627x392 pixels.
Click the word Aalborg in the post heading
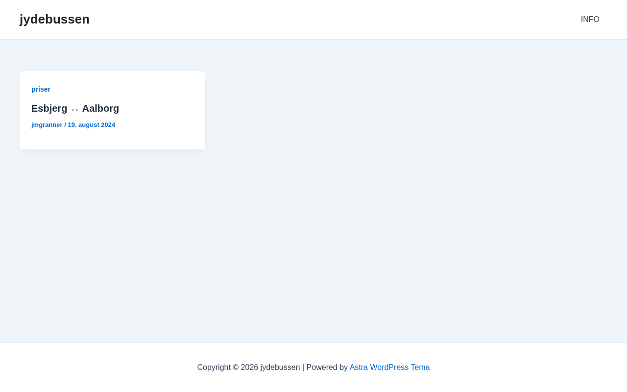point(100,109)
